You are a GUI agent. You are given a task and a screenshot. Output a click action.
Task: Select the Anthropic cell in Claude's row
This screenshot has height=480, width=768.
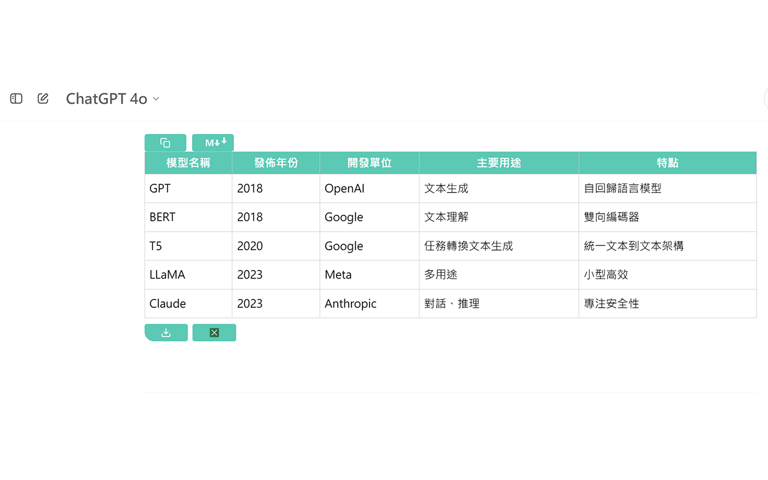pyautogui.click(x=350, y=304)
